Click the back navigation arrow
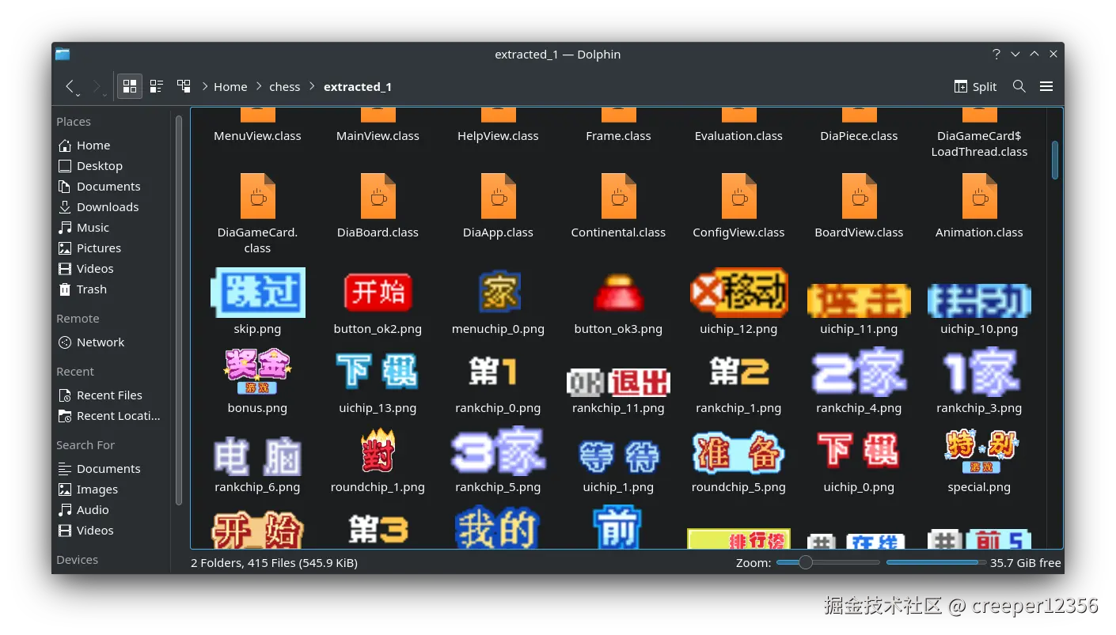Image resolution: width=1116 pixels, height=635 pixels. coord(70,86)
